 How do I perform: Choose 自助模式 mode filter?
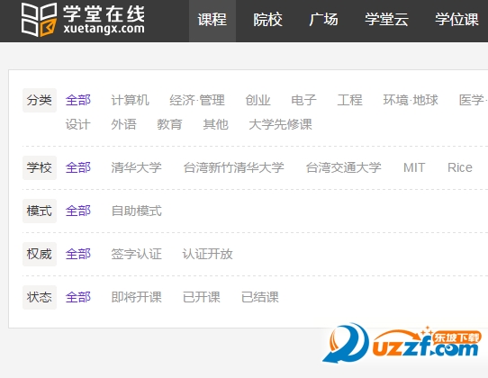click(137, 211)
